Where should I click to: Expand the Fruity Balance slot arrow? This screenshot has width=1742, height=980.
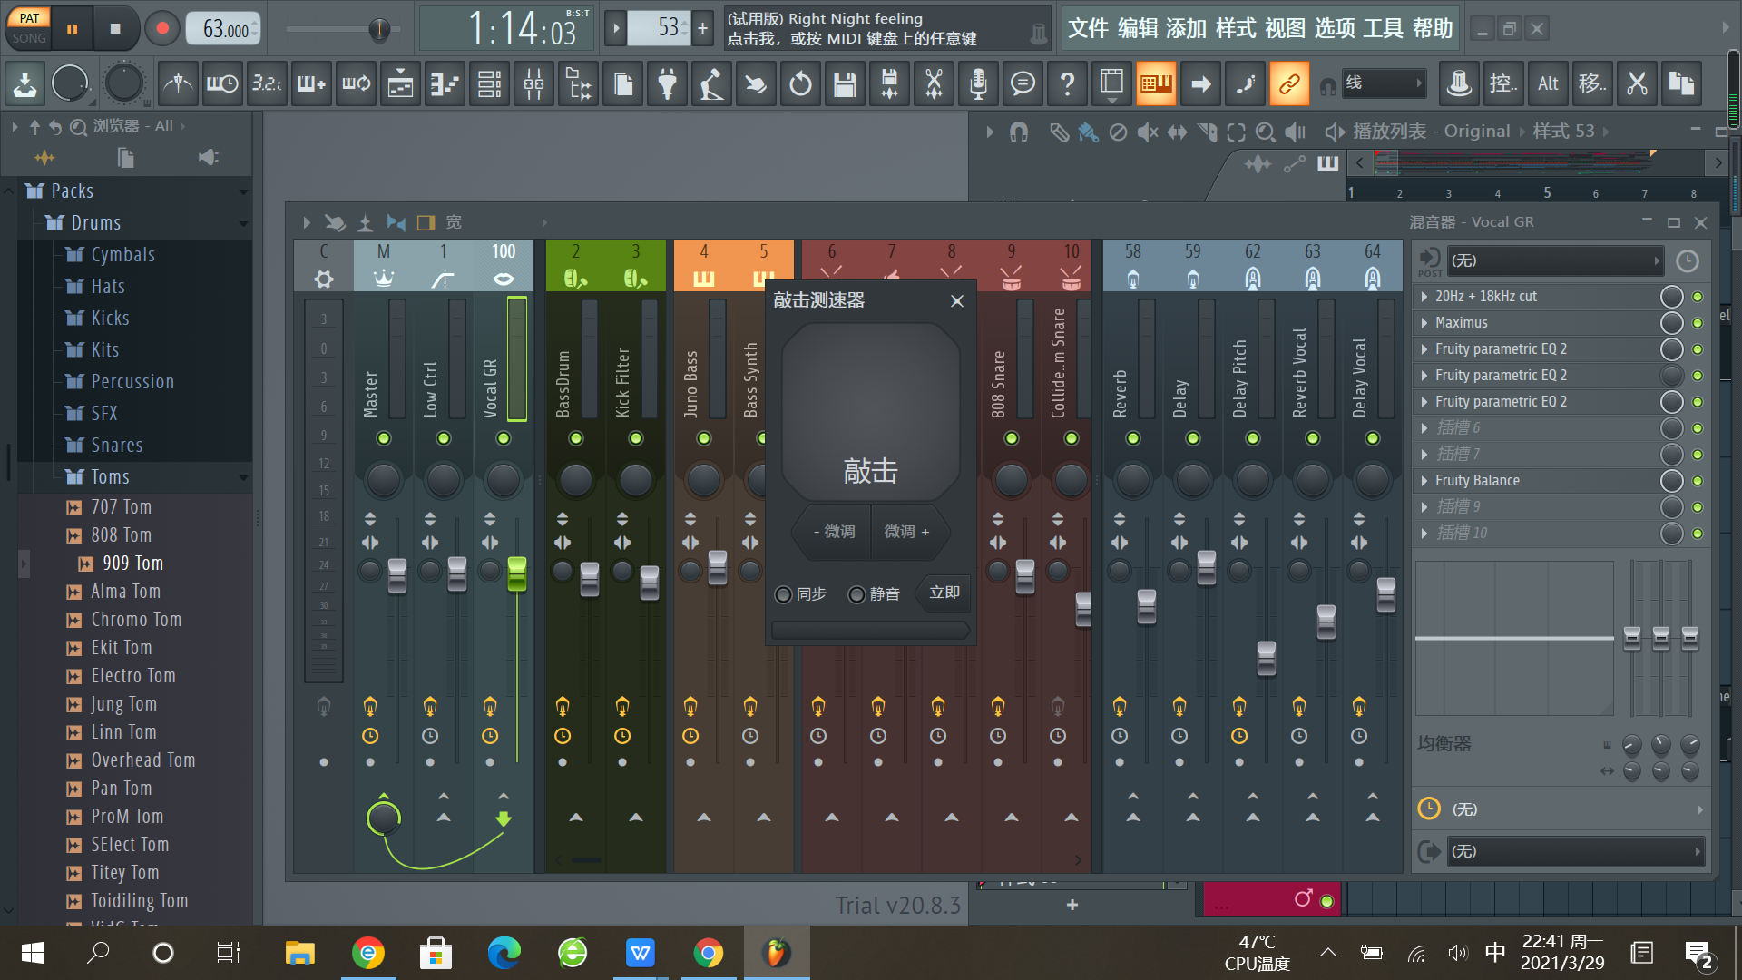(x=1424, y=481)
